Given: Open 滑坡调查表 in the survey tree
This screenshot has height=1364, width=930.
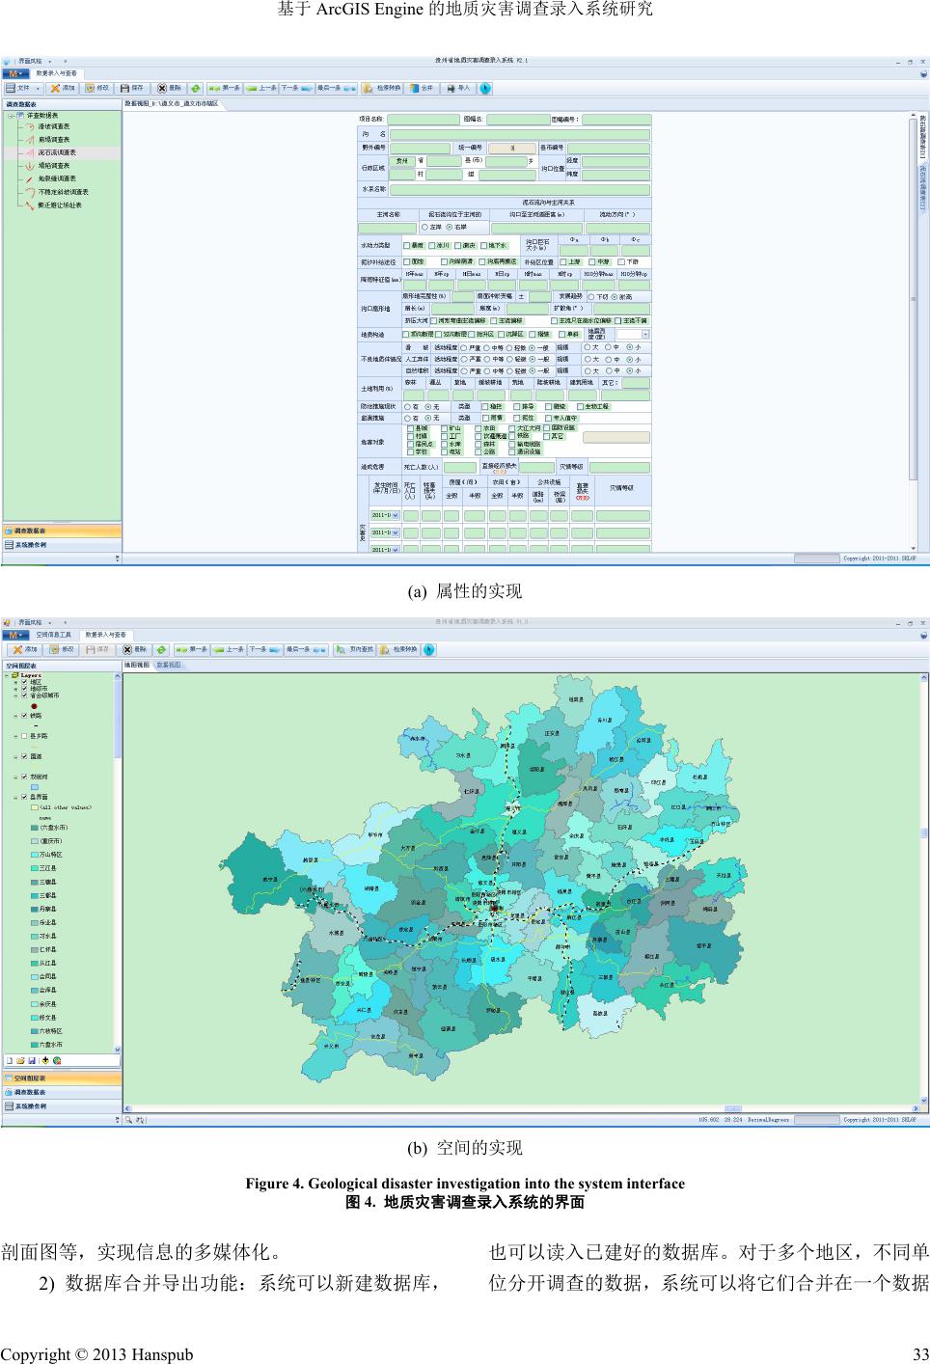Looking at the screenshot, I should tap(53, 126).
